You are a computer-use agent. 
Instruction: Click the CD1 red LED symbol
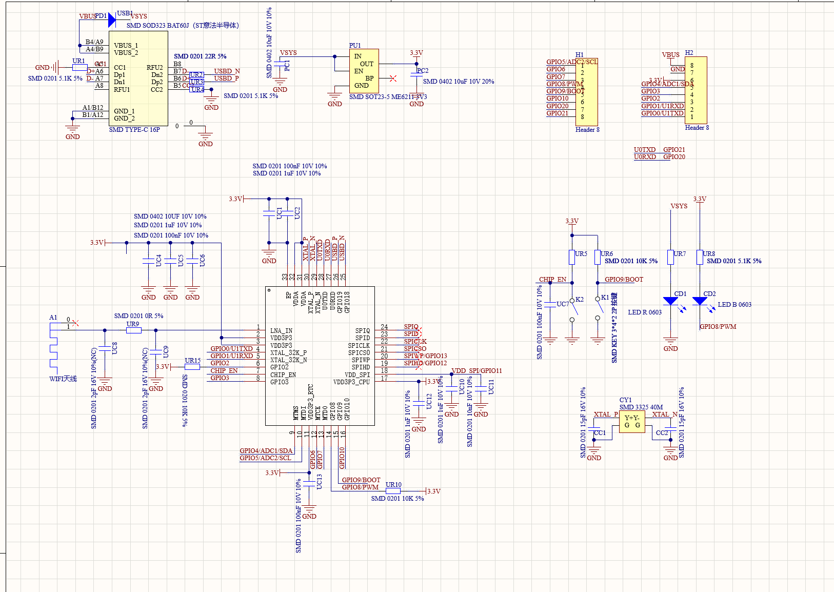click(x=670, y=301)
